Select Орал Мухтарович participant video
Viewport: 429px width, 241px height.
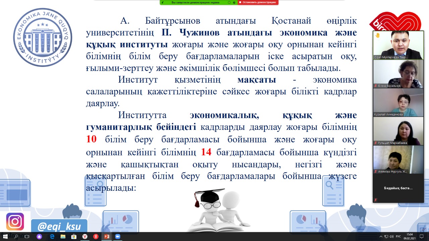click(398, 45)
